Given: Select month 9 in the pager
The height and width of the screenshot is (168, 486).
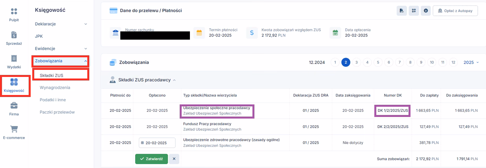Looking at the screenshot, I should (x=421, y=62).
